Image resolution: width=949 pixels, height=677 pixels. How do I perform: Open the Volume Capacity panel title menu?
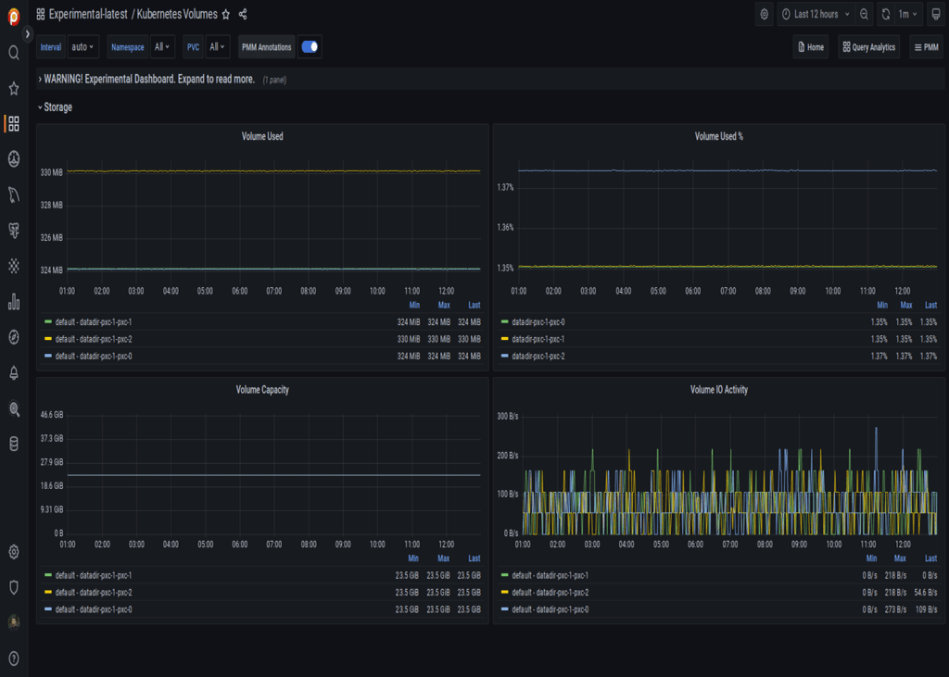point(260,389)
